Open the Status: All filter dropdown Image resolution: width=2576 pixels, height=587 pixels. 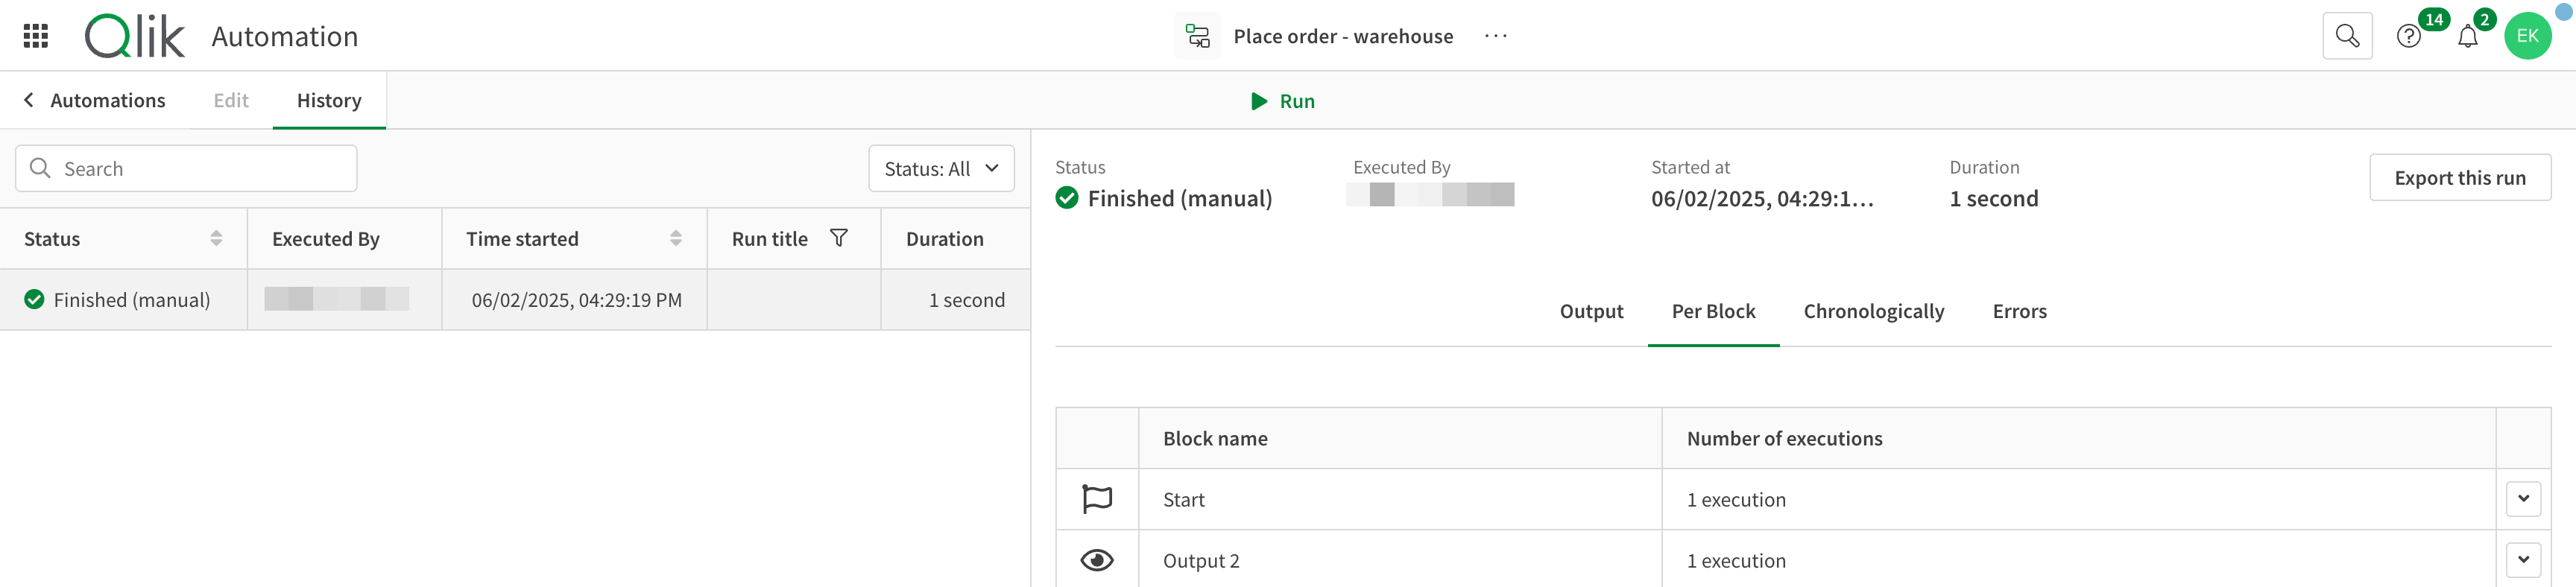pyautogui.click(x=941, y=168)
